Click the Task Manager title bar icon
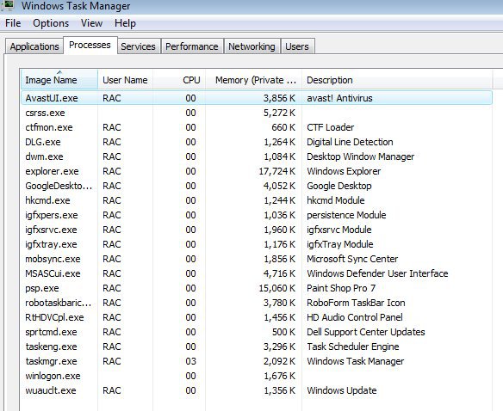503x411 pixels. pos(8,5)
